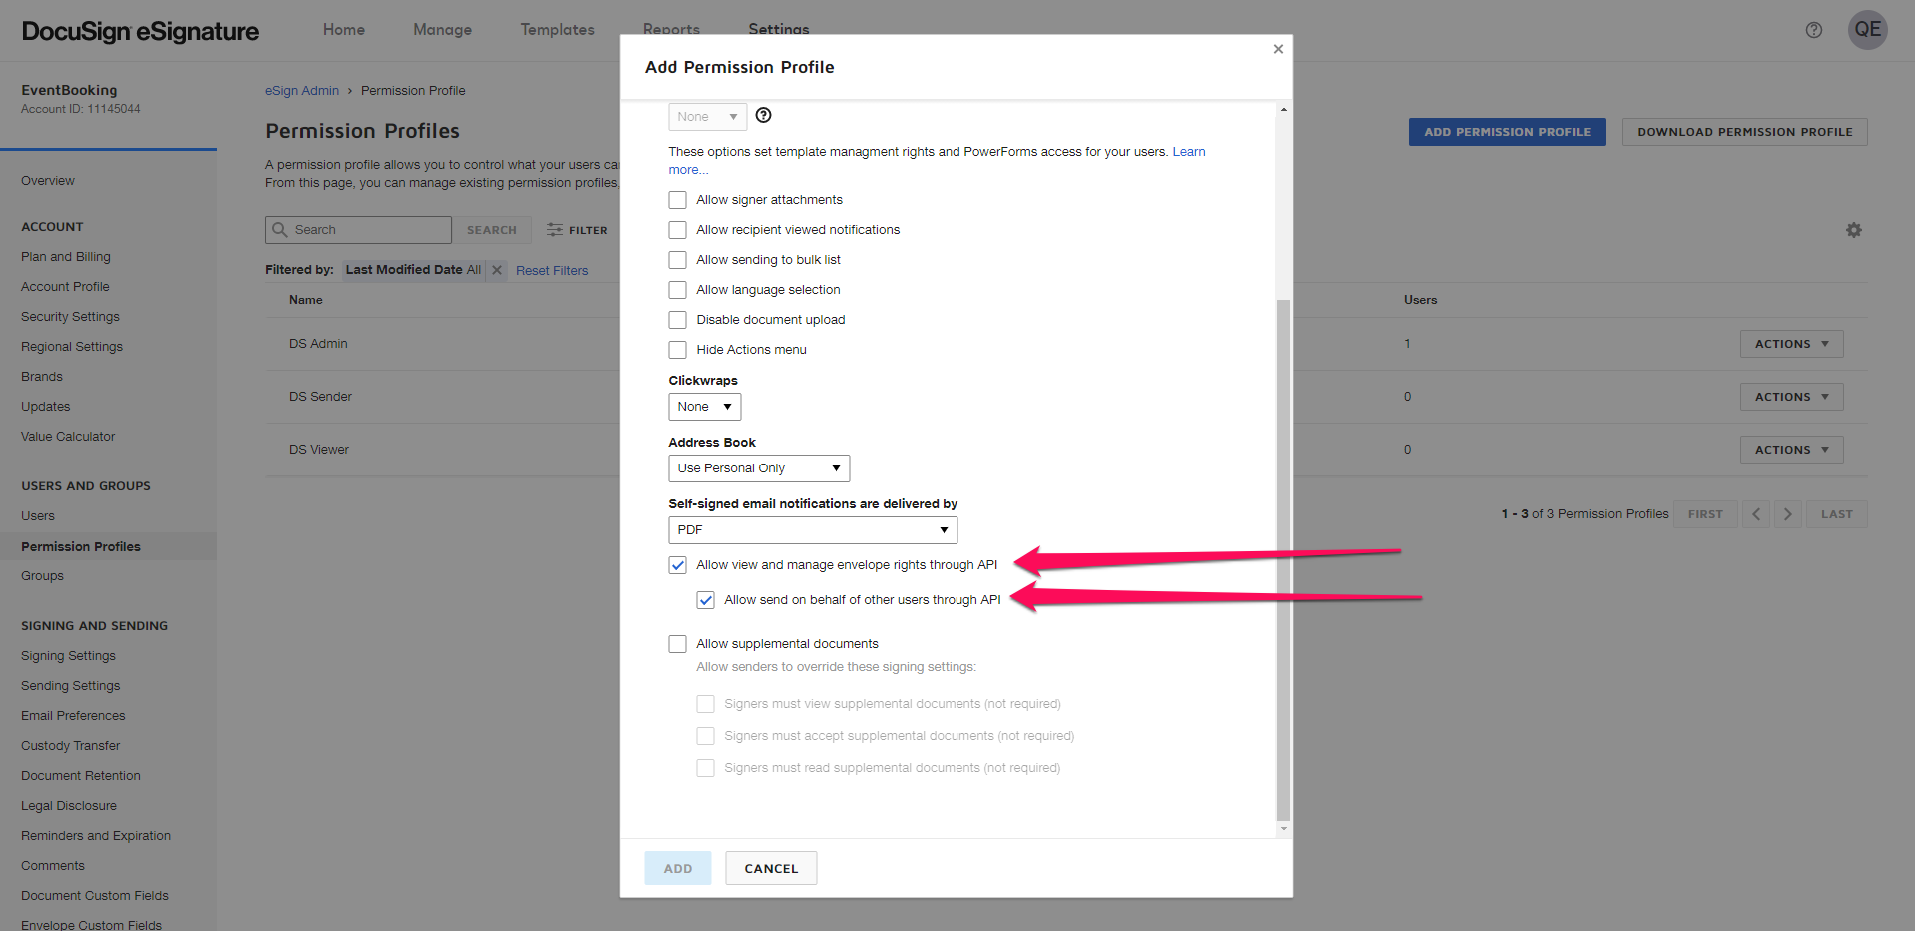This screenshot has height=931, width=1915.
Task: Open the table settings gear icon
Action: tap(1854, 230)
